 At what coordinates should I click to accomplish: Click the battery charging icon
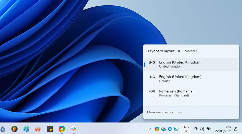[208, 129]
